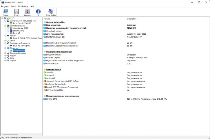Image resolution: width=210 pixels, height=139 pixels.
Task: Click the tree panel horizontal scrollbar
Action: coord(10,134)
